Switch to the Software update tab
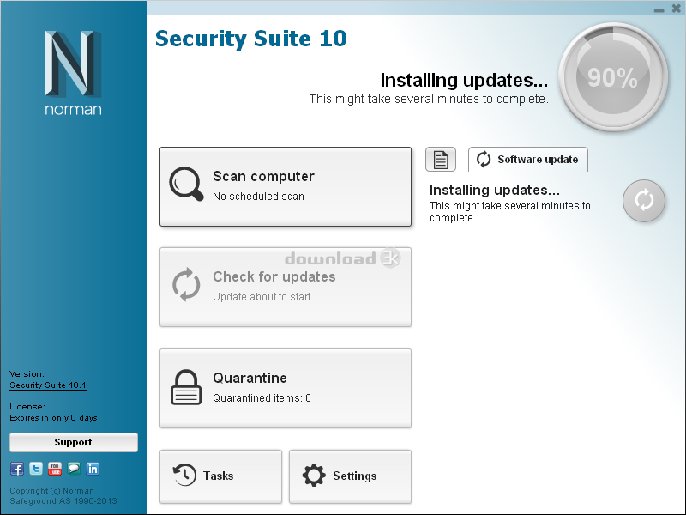Viewport: 686px width, 515px height. coord(528,160)
